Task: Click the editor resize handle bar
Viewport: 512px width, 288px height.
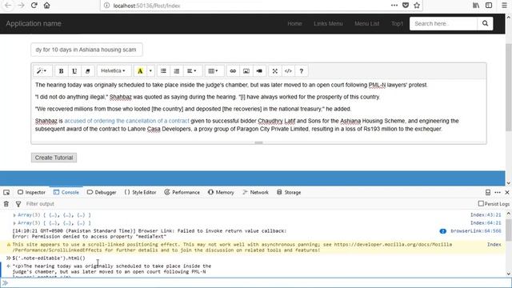Action: 258,142
